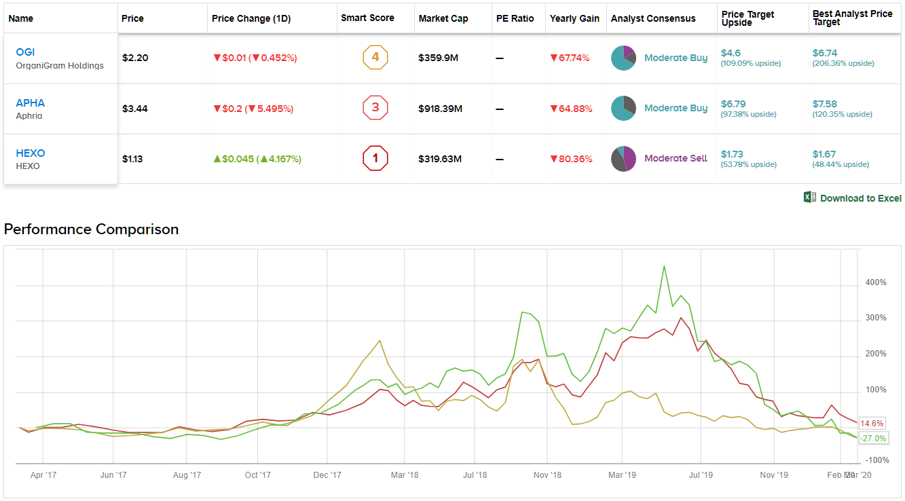Screen dimensions: 905x501
Task: Click APHA price $3.44
Action: pos(135,108)
